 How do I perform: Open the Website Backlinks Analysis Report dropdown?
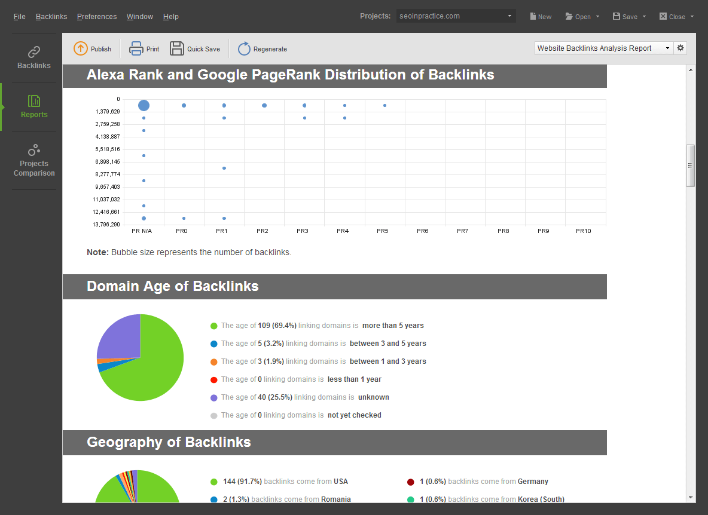(603, 48)
